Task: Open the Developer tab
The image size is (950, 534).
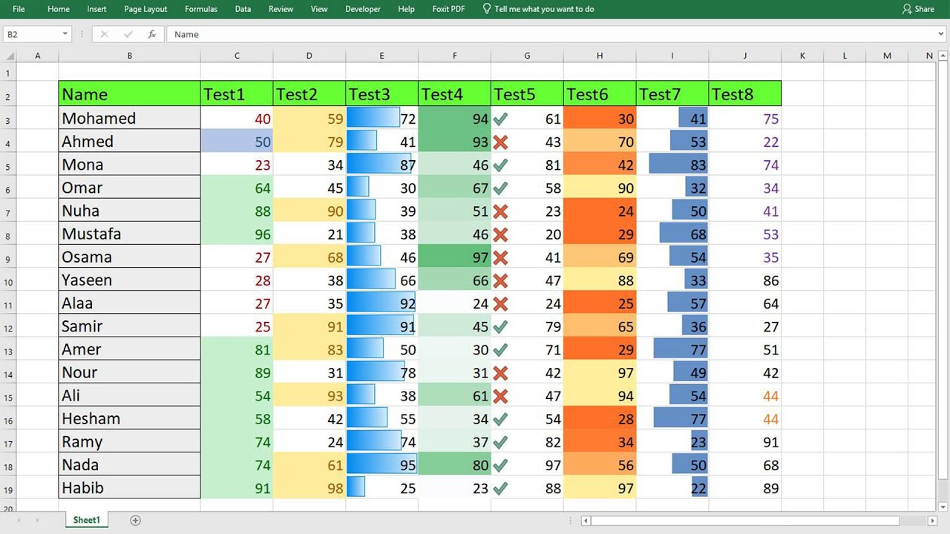Action: 363,9
